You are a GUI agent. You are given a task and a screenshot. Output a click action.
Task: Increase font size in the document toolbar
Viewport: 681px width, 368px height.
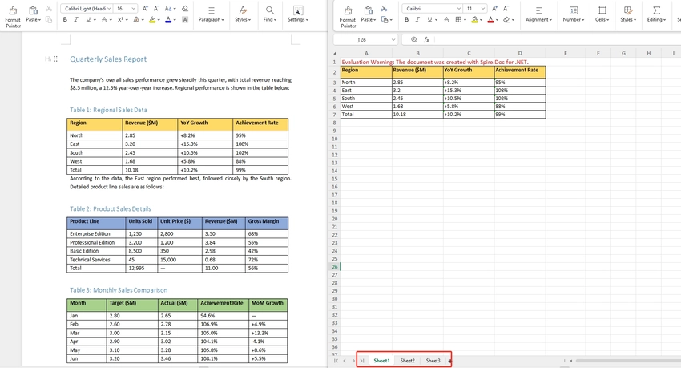click(146, 9)
